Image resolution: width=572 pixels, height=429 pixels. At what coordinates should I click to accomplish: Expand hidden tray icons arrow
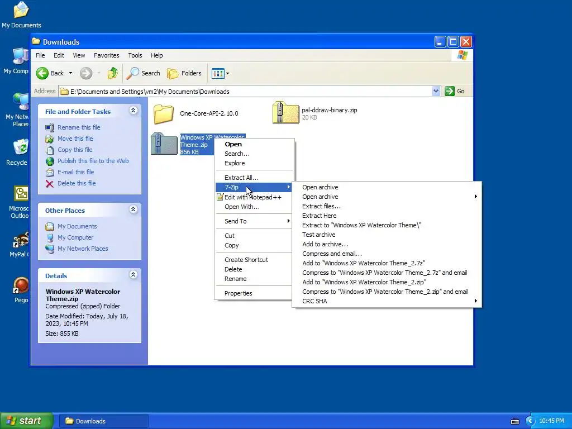530,421
